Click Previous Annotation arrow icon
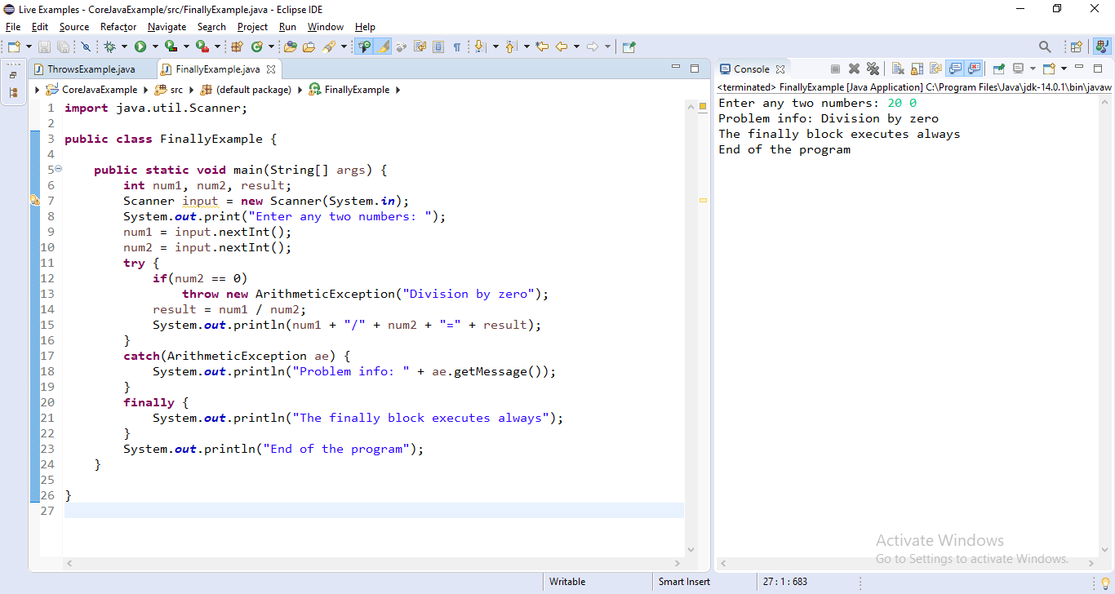Screen dimensions: 1115x594 click(511, 47)
